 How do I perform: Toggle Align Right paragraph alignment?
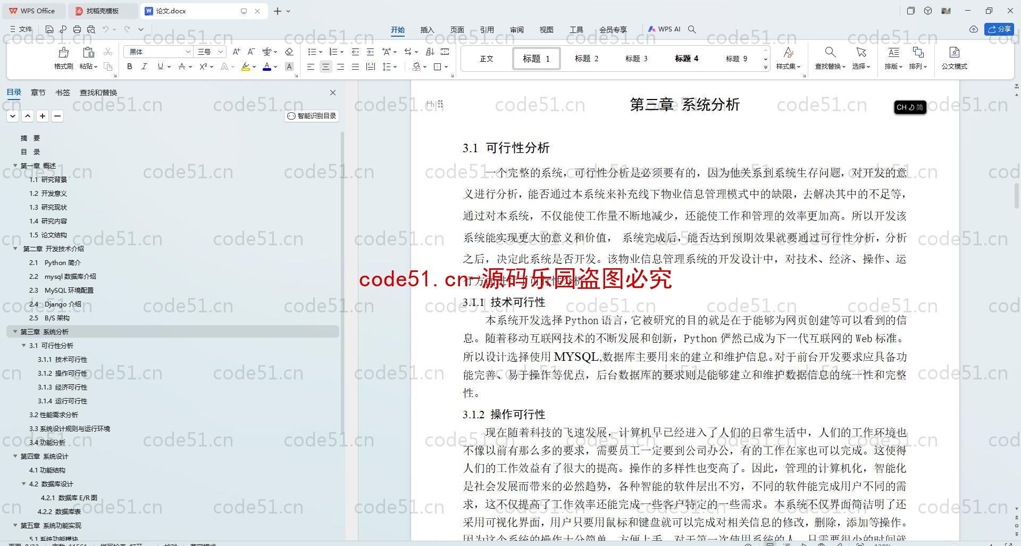click(x=340, y=67)
